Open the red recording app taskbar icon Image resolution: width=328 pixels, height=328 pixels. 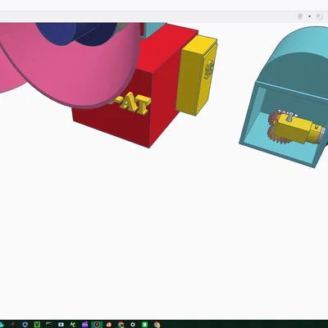[97, 325]
